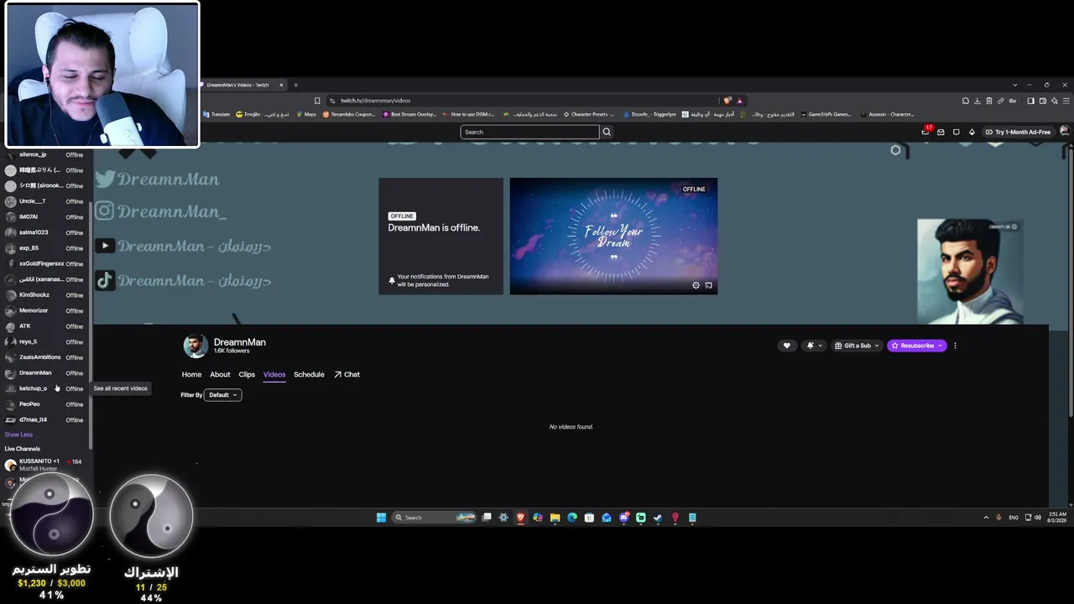Open the Character Presets bookmark
The width and height of the screenshot is (1074, 604).
pyautogui.click(x=589, y=114)
